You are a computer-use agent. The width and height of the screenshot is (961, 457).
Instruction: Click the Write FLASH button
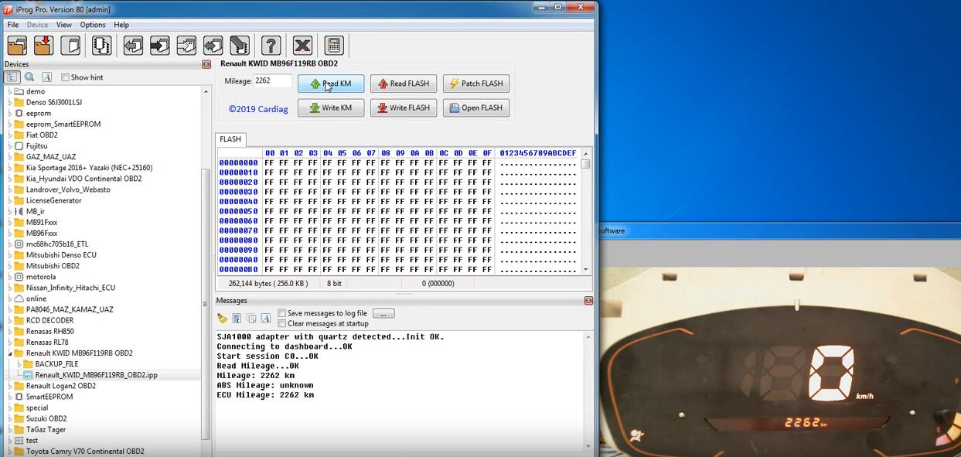point(404,107)
